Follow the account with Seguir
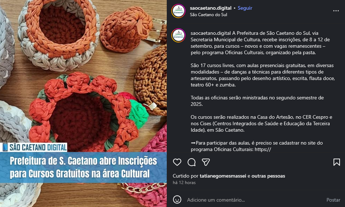Screen dimensions: 345x207 click(x=245, y=8)
